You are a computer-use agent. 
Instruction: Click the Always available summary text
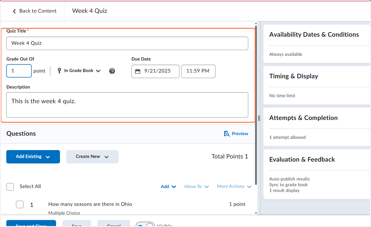(x=286, y=54)
